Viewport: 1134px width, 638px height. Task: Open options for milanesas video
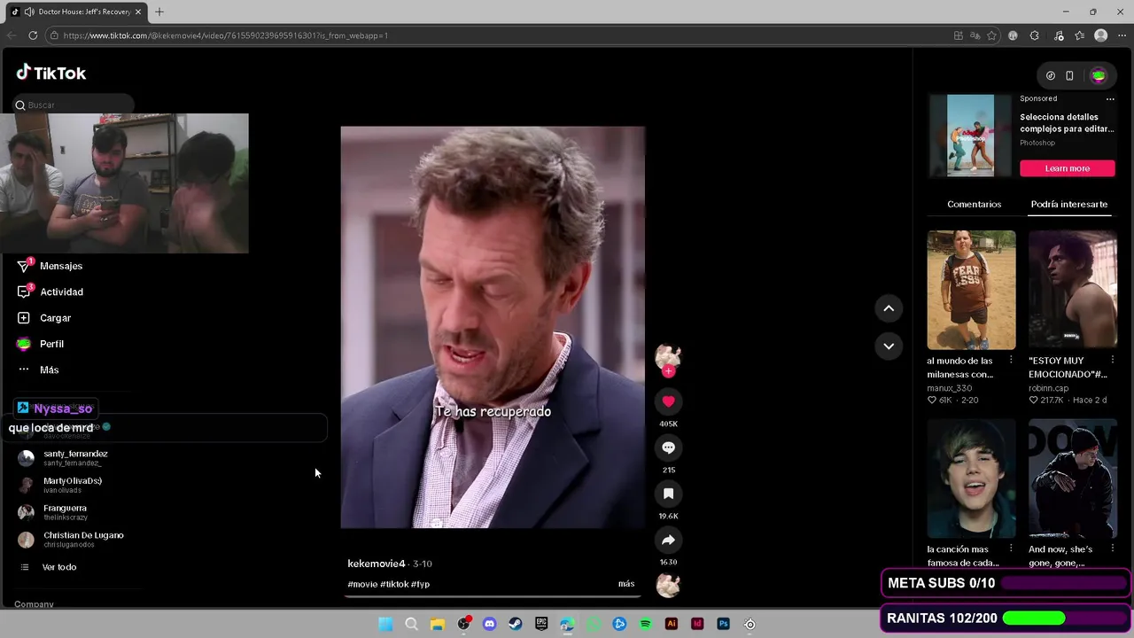coord(1011,360)
